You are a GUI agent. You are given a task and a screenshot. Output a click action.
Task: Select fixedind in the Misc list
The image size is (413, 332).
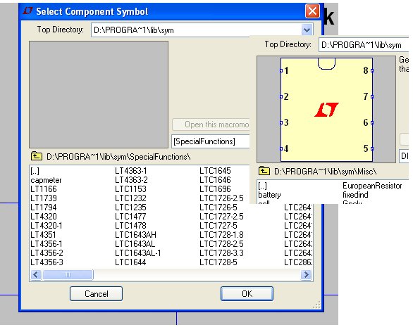[355, 195]
